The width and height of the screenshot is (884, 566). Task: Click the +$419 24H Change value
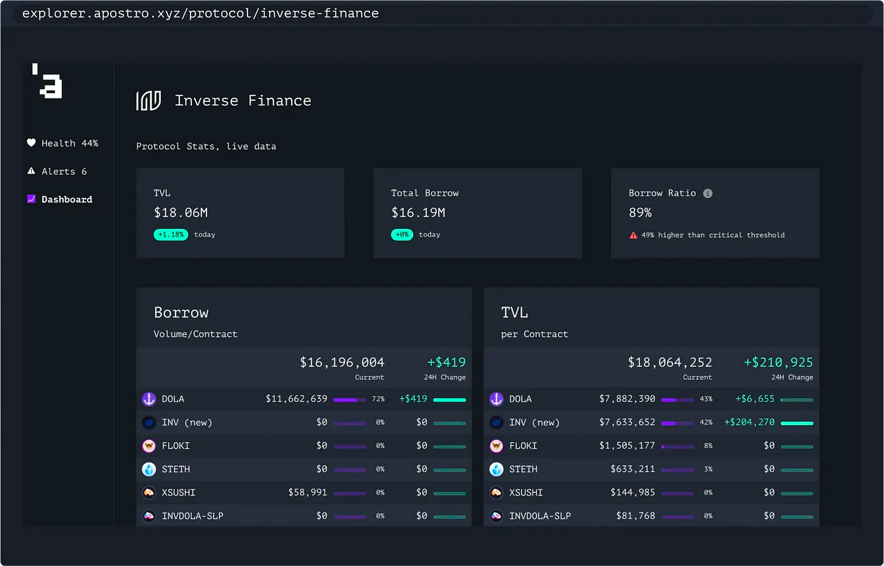pos(446,362)
